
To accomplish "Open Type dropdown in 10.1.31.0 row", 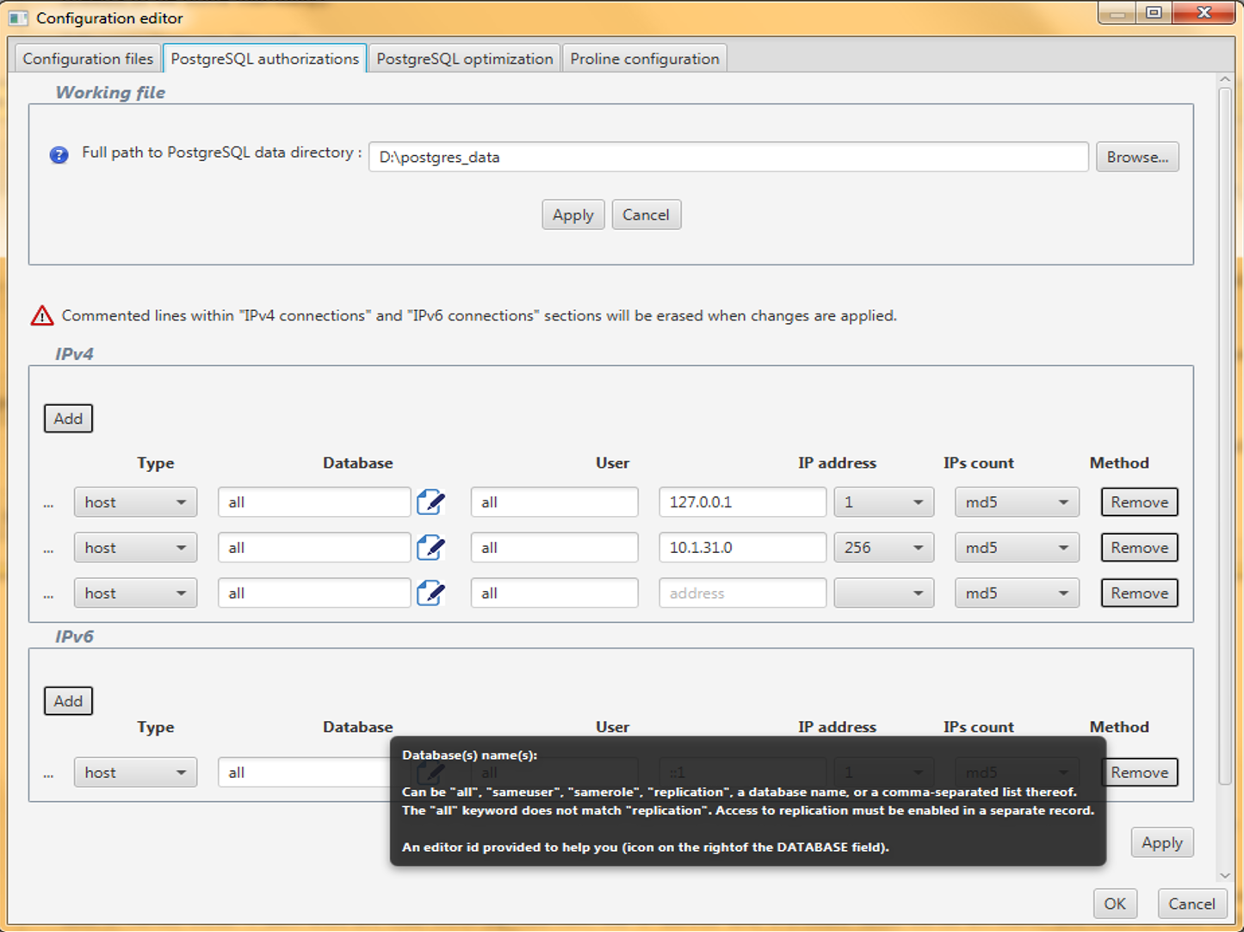I will (135, 548).
